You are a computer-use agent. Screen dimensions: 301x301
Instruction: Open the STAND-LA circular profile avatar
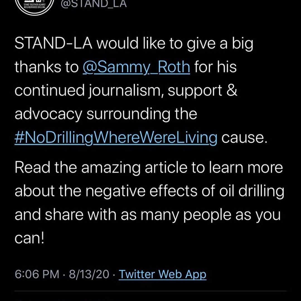(34, 6)
